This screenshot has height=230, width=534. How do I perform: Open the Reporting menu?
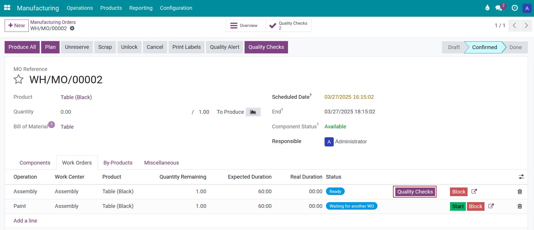[x=141, y=8]
